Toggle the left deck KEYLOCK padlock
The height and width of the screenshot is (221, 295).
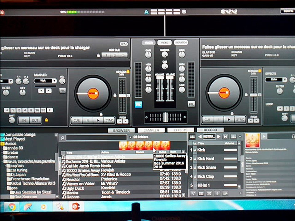[128, 72]
